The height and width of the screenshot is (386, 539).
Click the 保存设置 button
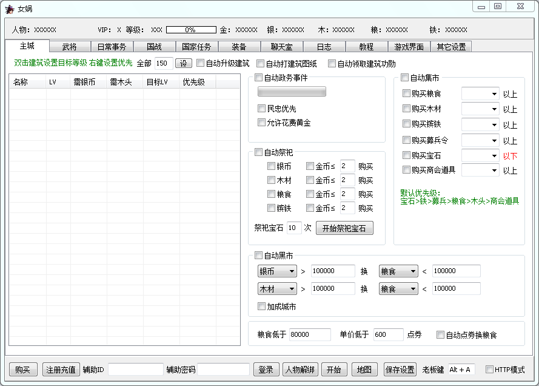[400, 370]
